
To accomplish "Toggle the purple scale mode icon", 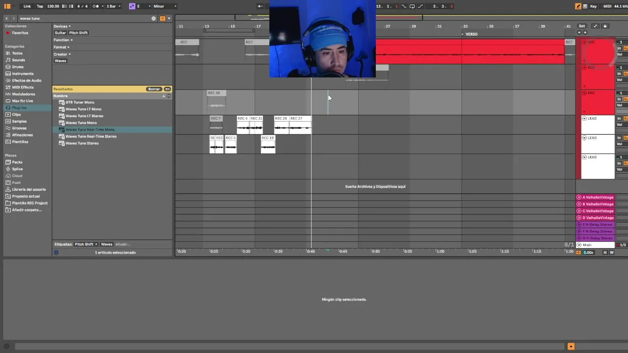I will point(132,6).
